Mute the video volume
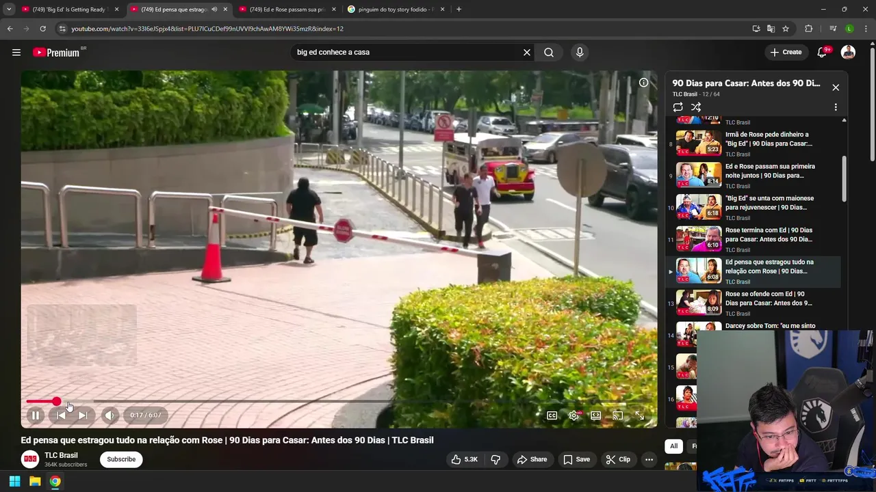Screen dimensions: 876x492 tap(109, 415)
